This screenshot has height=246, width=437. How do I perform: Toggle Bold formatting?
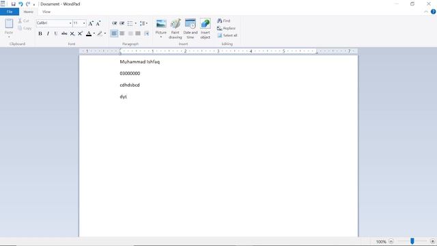[x=40, y=33]
